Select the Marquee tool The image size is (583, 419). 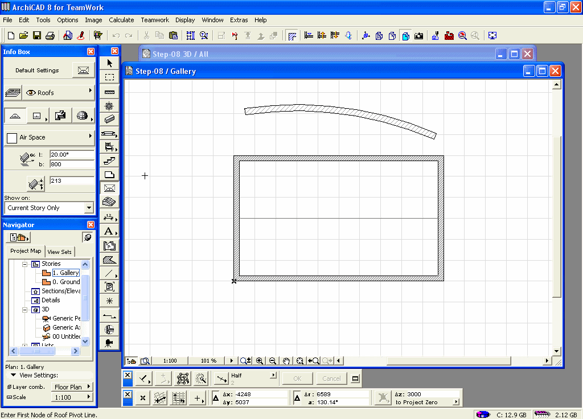tap(109, 77)
